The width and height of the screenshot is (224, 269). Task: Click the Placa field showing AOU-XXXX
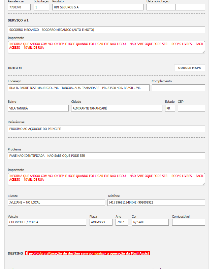[x=101, y=222]
